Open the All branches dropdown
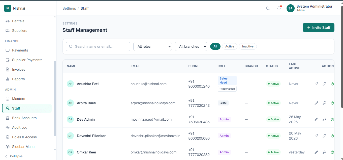 coord(191,46)
